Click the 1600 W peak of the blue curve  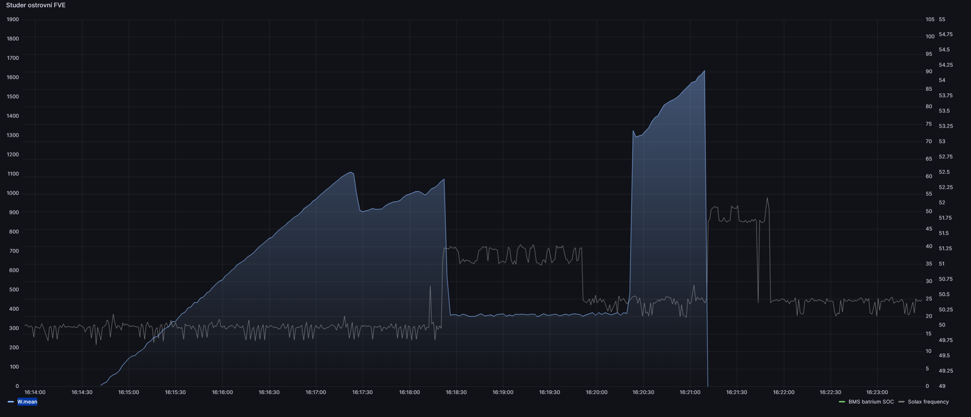(x=704, y=71)
